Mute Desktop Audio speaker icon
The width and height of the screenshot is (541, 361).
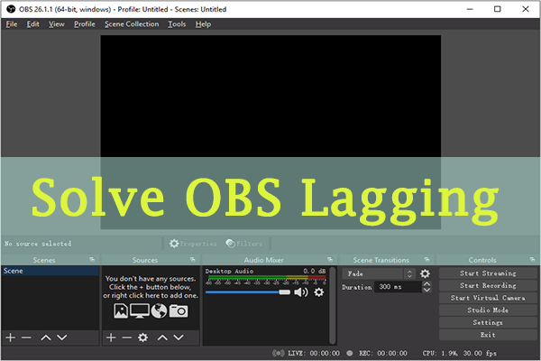pos(301,292)
